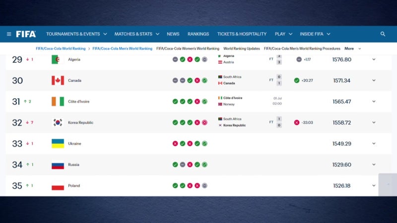397x223 pixels.
Task: Open the More dropdown in sub-navigation
Action: (x=353, y=49)
